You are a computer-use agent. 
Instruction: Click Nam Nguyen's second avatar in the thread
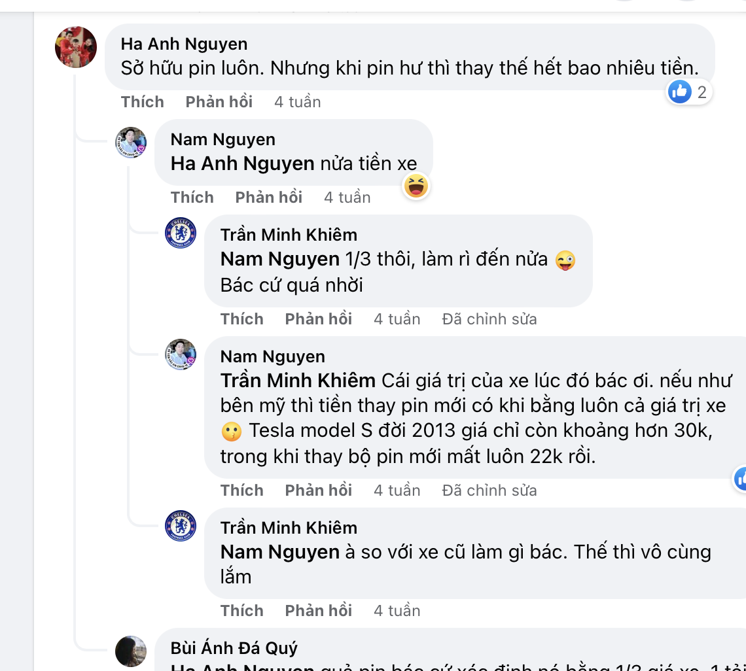pyautogui.click(x=180, y=355)
